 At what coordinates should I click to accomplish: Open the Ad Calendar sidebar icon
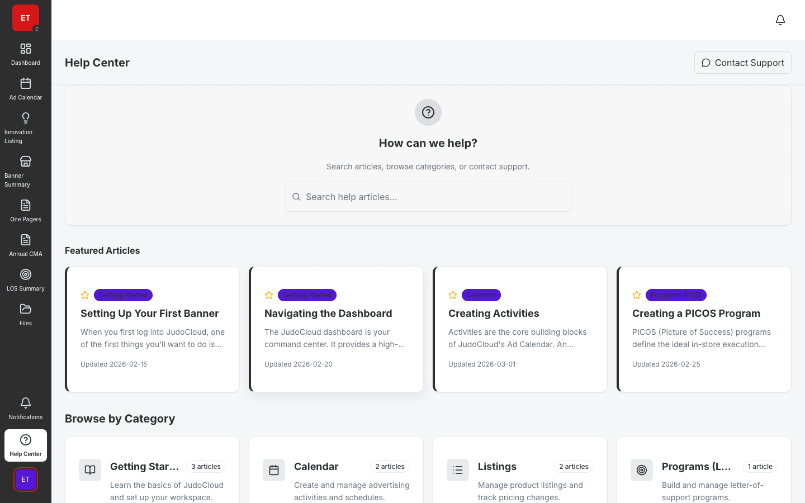(x=26, y=83)
